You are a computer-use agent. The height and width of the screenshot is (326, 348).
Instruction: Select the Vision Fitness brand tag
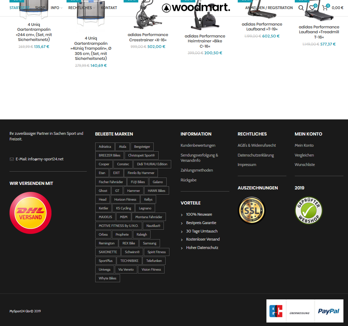point(151,270)
